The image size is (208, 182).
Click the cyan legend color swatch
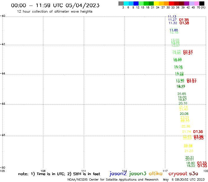126,3
